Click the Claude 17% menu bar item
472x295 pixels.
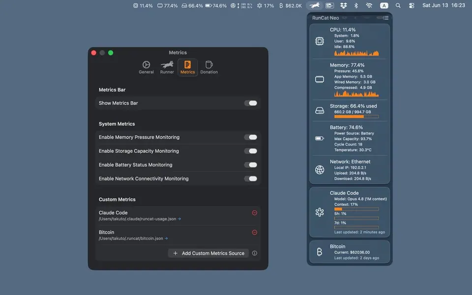(265, 5)
